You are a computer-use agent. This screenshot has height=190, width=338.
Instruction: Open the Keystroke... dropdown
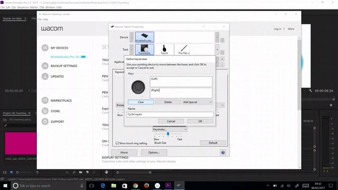pyautogui.click(x=170, y=129)
